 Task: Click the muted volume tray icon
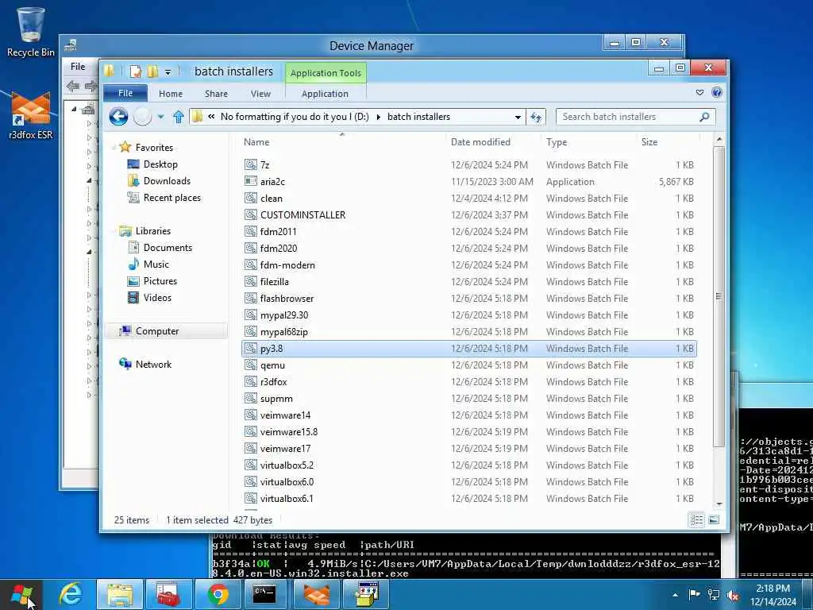[x=733, y=596]
